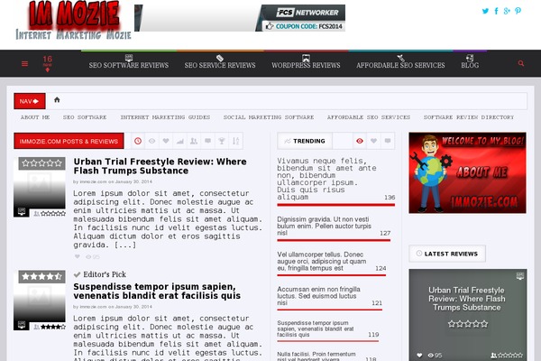Like the Urban Trial Freestyle post
This screenshot has height=361, width=541.
pyautogui.click(x=78, y=256)
